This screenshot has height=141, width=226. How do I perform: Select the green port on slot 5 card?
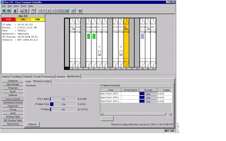pyautogui.click(x=89, y=36)
